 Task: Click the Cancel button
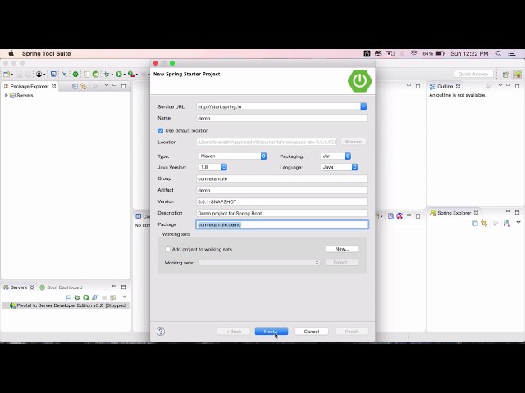(x=312, y=332)
